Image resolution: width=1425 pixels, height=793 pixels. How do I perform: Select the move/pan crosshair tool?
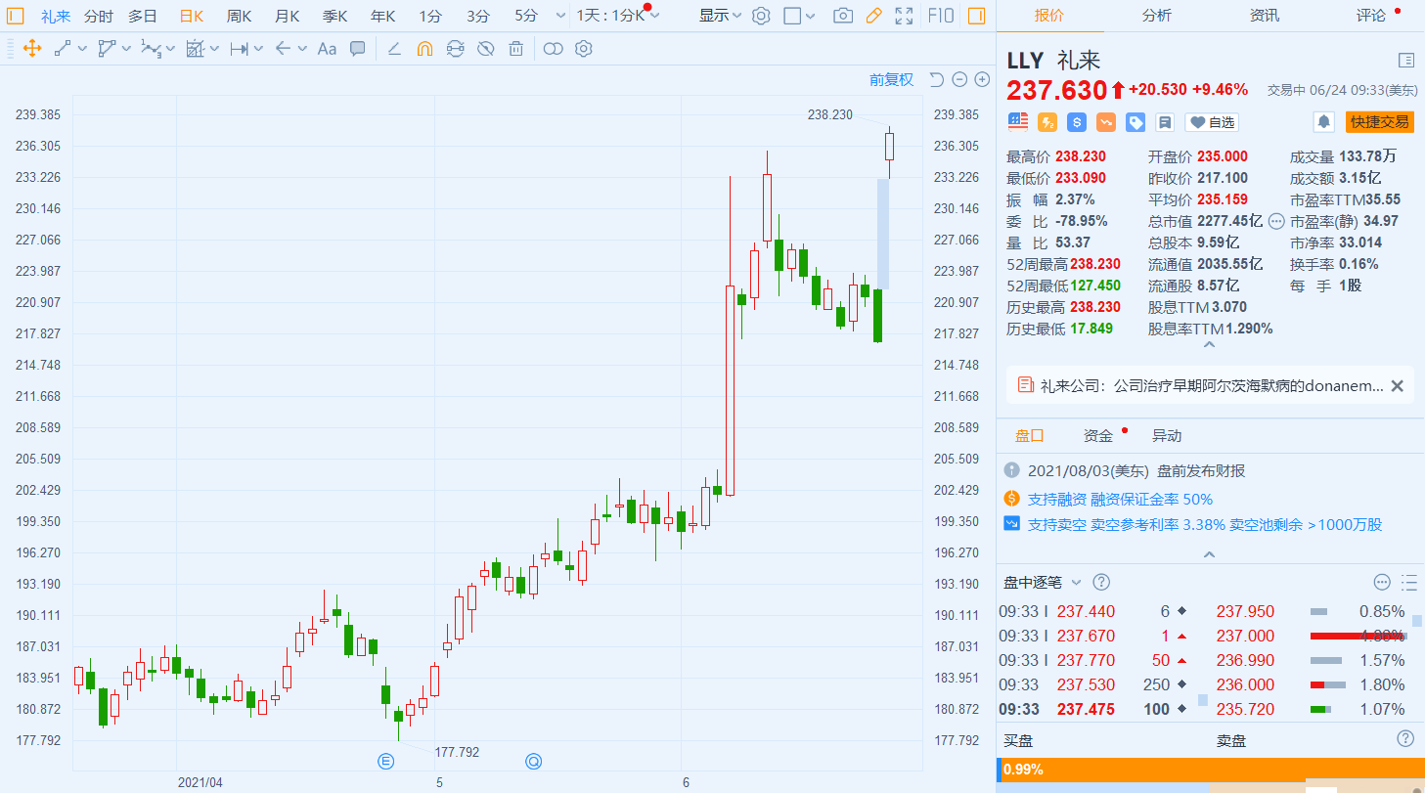pyautogui.click(x=30, y=49)
